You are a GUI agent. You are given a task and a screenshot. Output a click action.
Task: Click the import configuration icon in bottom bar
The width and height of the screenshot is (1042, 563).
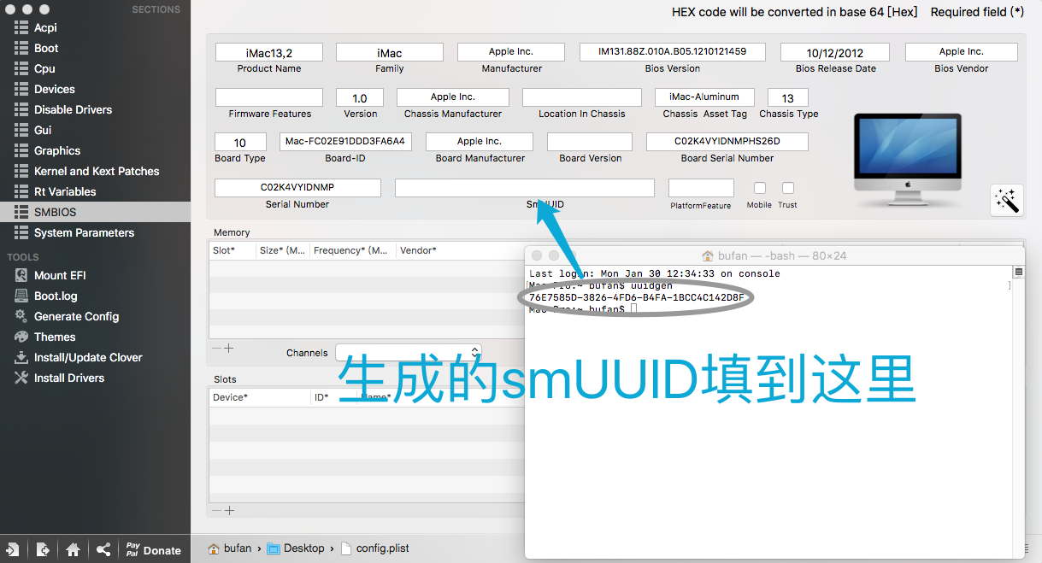(13, 549)
